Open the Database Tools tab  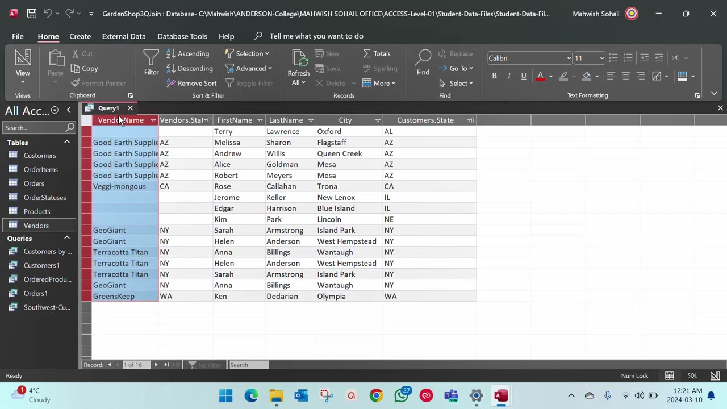[x=182, y=36]
